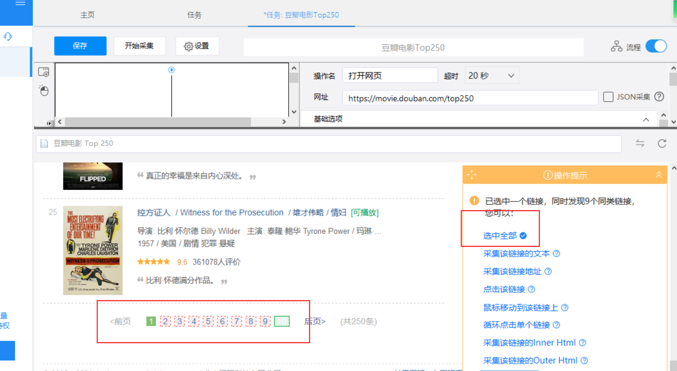Click the headset support icon in sidebar
The height and width of the screenshot is (371, 677).
[x=8, y=36]
